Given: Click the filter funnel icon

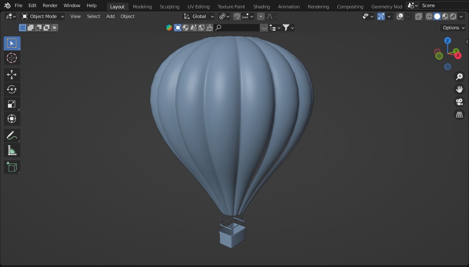Looking at the screenshot, I should [289, 28].
